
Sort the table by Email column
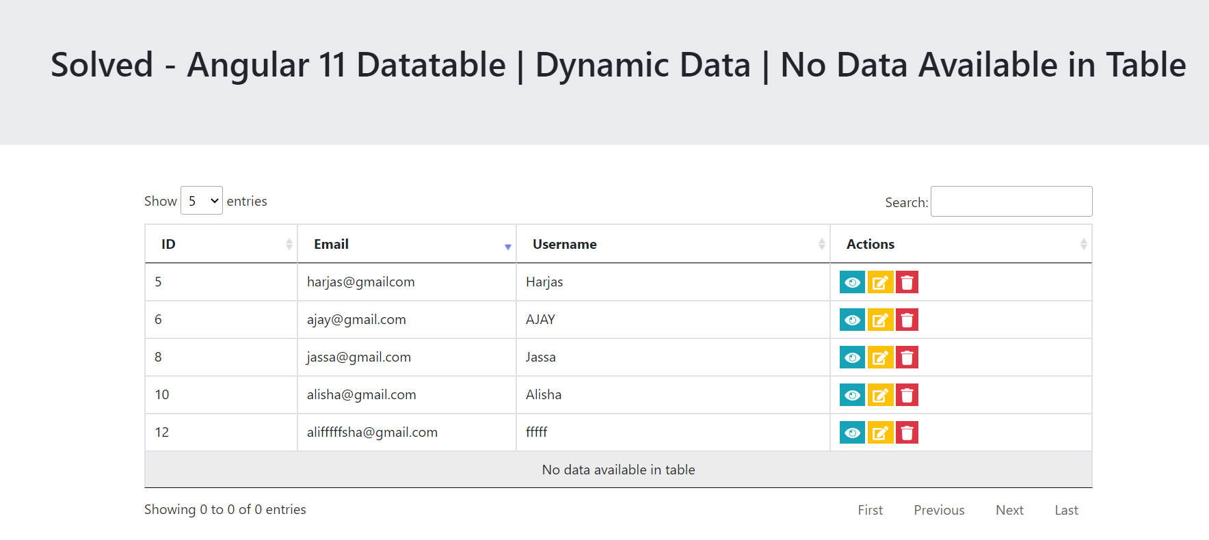tap(406, 244)
